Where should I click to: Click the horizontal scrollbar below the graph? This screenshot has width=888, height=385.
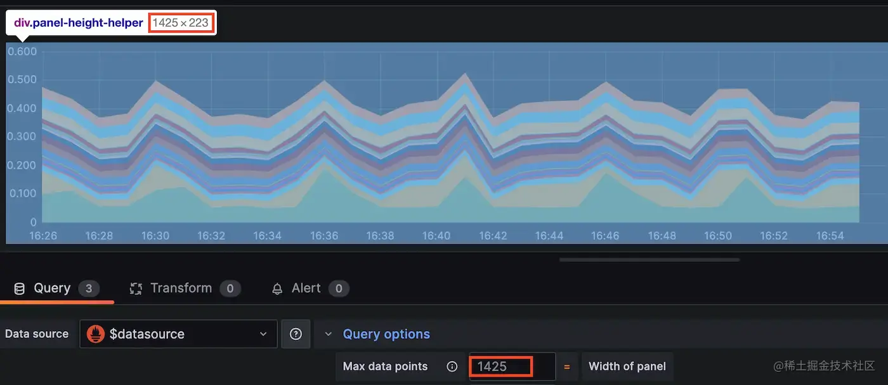click(x=649, y=259)
